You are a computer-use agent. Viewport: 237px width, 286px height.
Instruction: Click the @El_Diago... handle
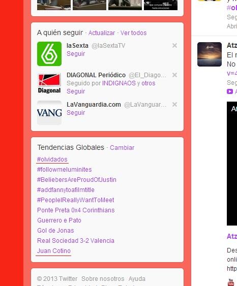point(147,75)
